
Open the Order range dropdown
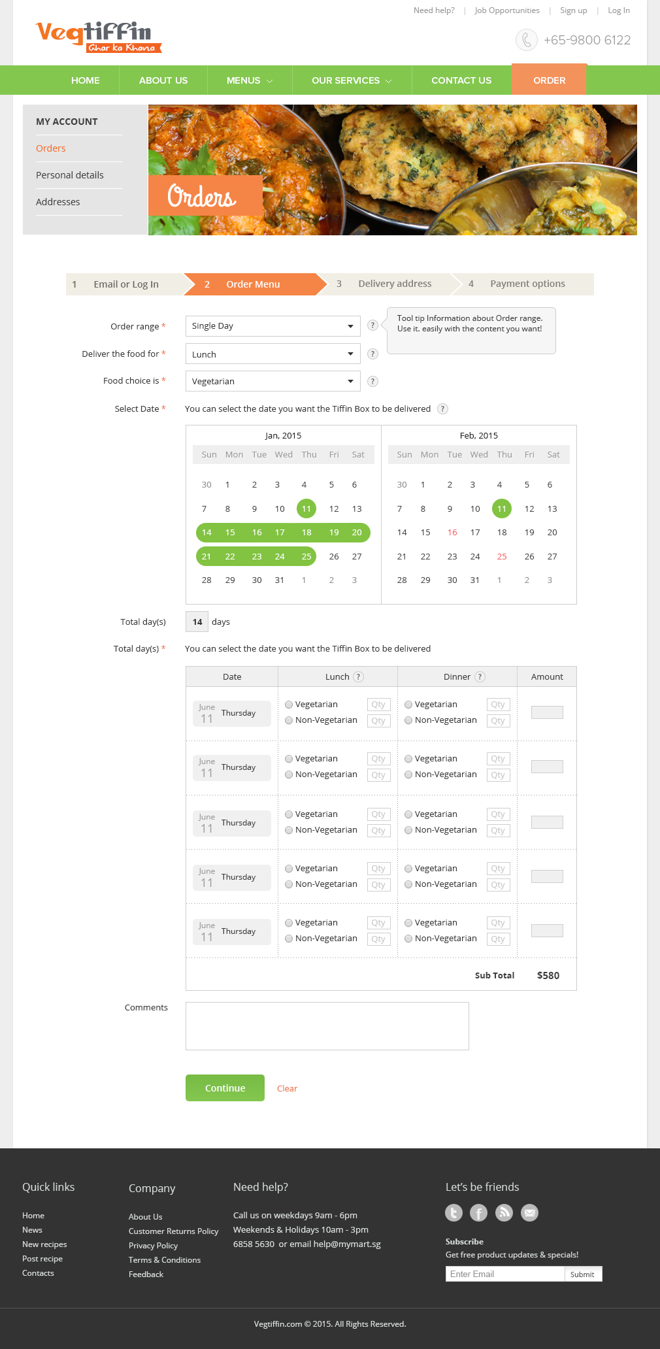pos(272,326)
